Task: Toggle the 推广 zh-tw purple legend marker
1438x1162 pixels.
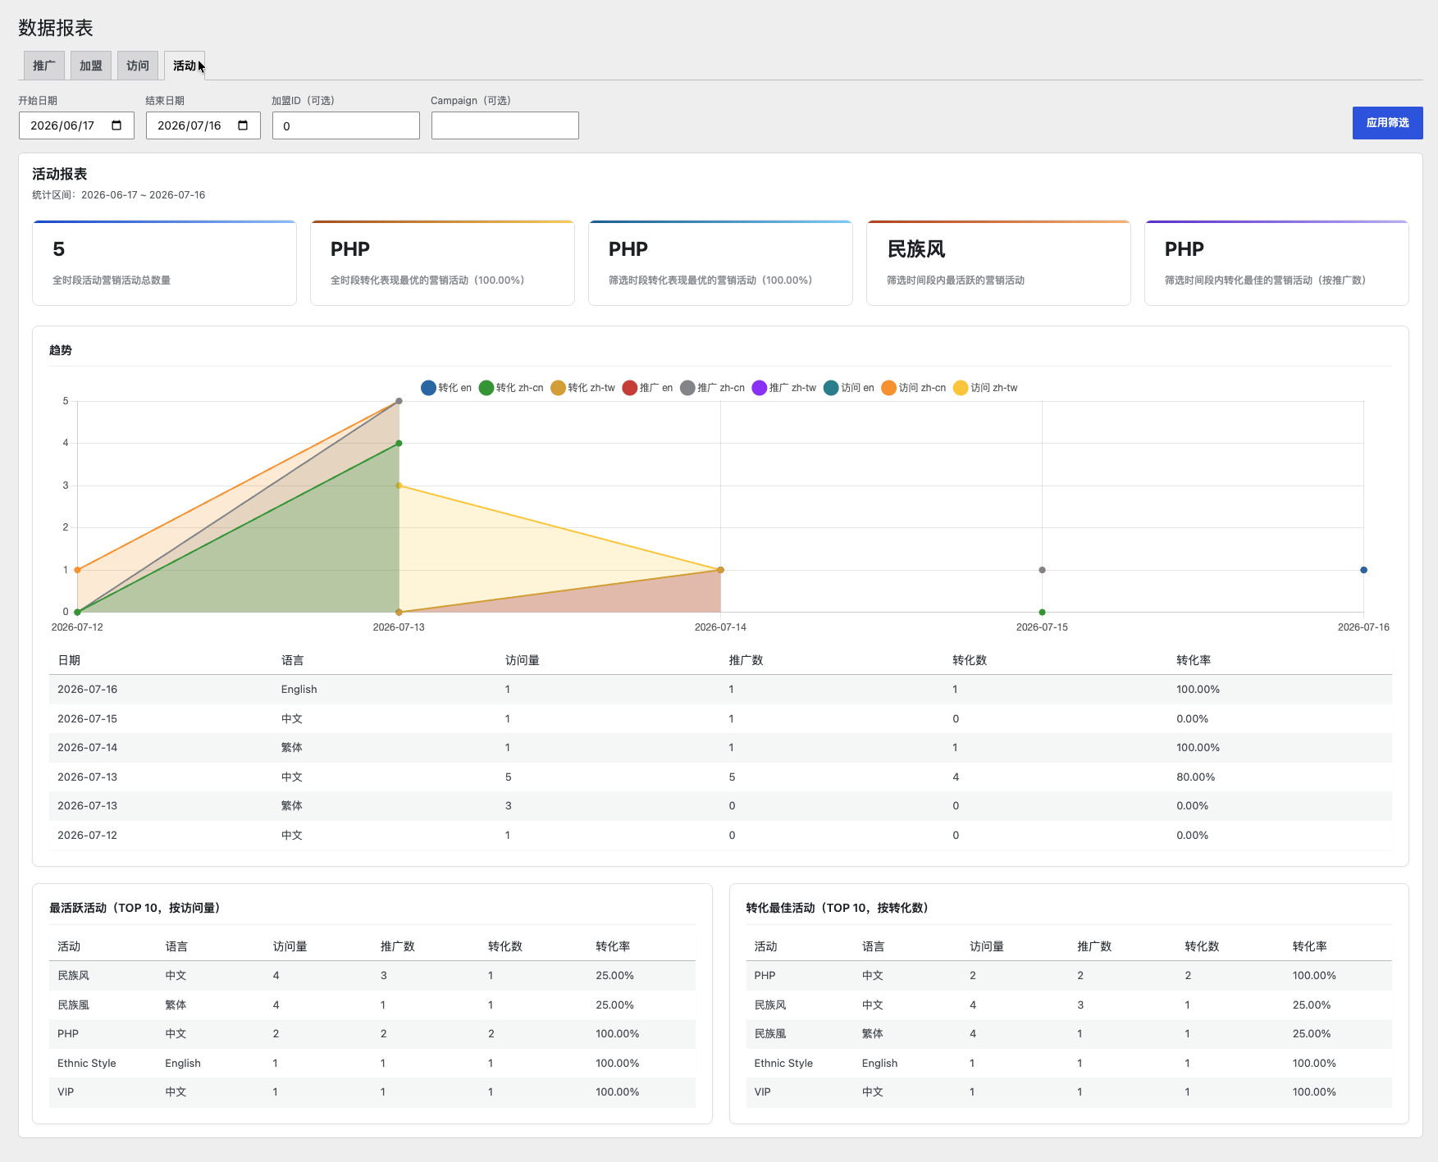Action: point(760,388)
